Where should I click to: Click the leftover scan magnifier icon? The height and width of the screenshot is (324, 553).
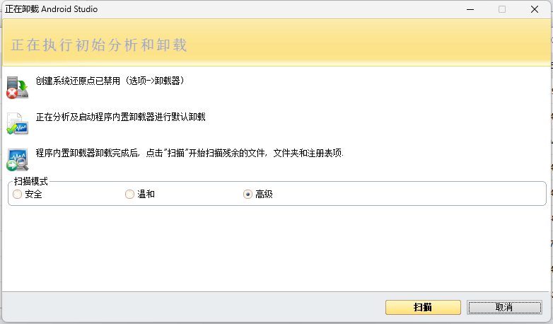[17, 160]
